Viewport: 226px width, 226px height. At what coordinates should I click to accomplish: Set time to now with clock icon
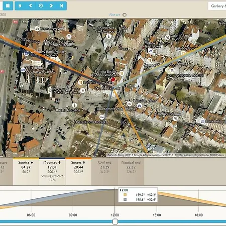pos(41,6)
